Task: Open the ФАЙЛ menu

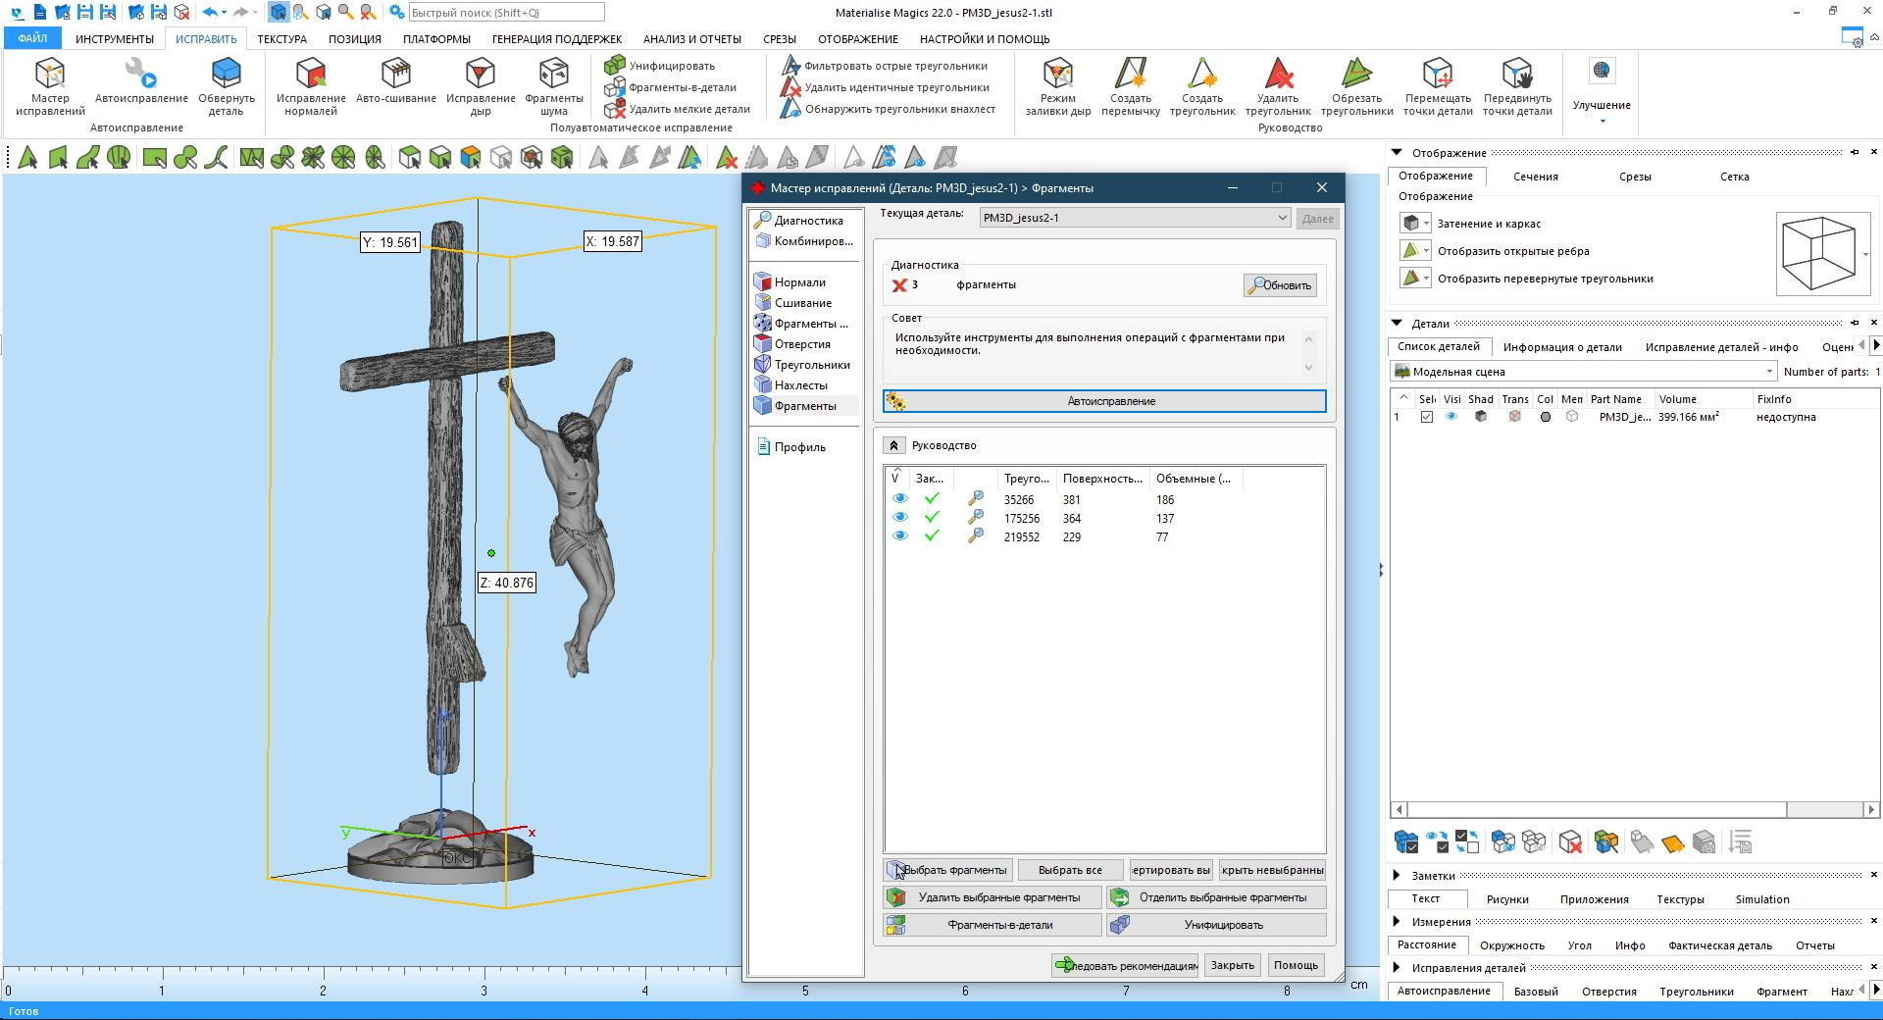Action: [32, 39]
